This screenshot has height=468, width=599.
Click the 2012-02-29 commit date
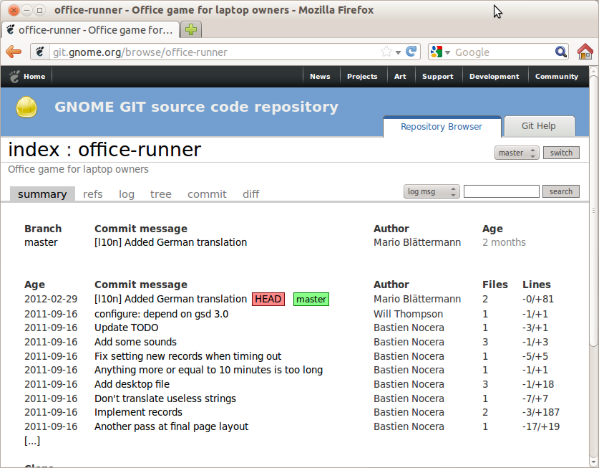click(x=51, y=300)
